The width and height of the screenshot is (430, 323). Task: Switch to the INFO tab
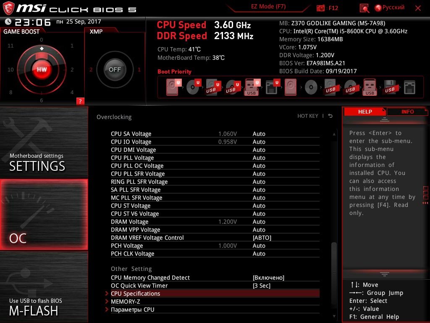coord(407,111)
